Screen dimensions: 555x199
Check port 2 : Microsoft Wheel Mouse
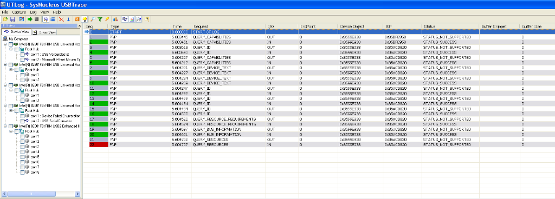point(22,59)
